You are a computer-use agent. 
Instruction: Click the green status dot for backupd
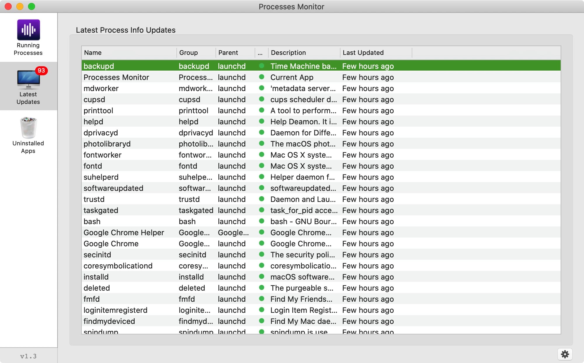tap(262, 66)
